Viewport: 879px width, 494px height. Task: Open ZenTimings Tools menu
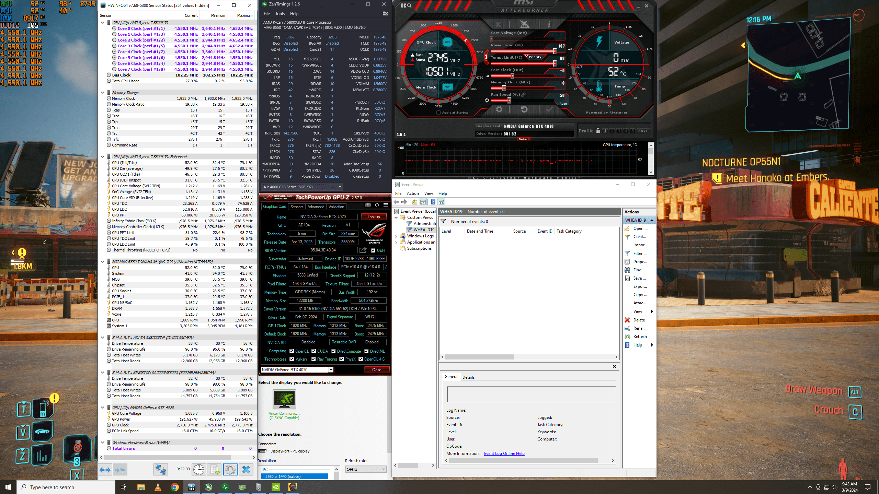coord(280,14)
